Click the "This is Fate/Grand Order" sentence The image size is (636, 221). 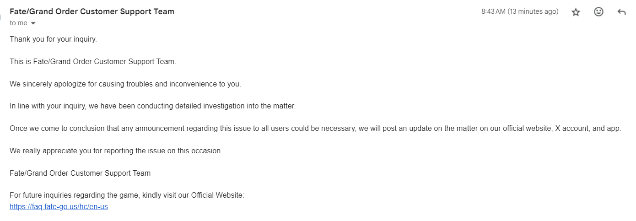pos(92,61)
